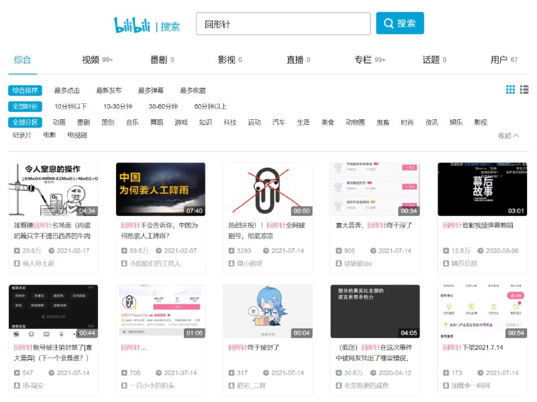The image size is (537, 402).
Task: Click into the search box containing 回形针
Action: [283, 23]
